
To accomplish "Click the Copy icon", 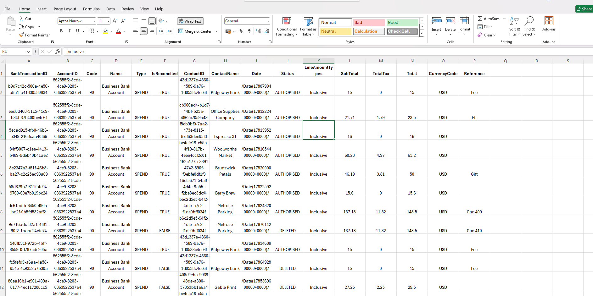I will click(x=21, y=27).
